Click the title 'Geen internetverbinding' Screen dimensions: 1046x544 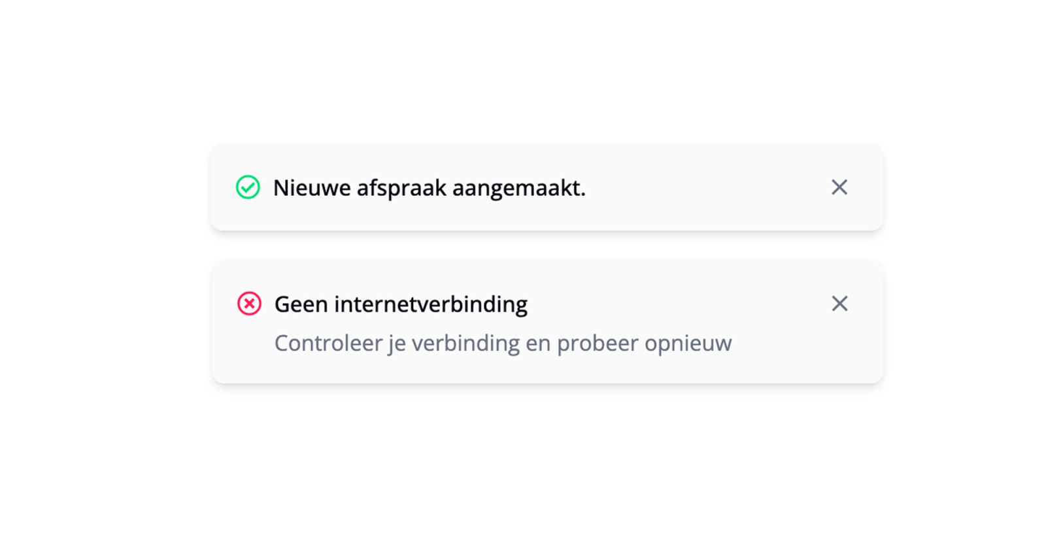point(401,304)
